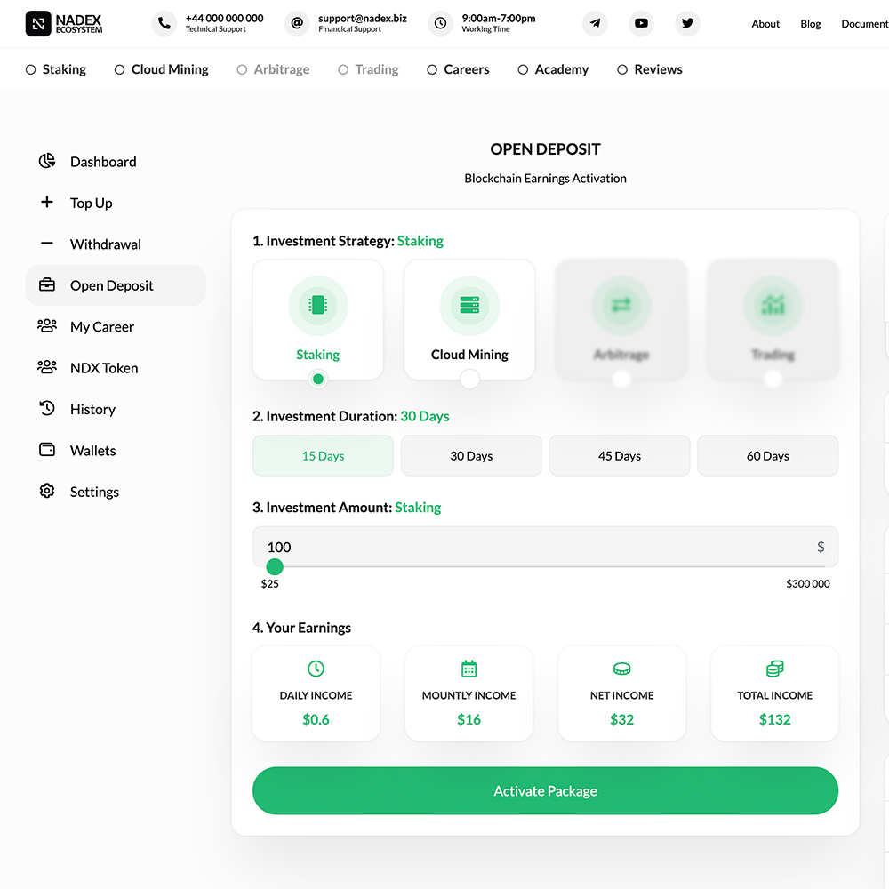
Task: Click the phone icon for technical support
Action: pos(164,24)
